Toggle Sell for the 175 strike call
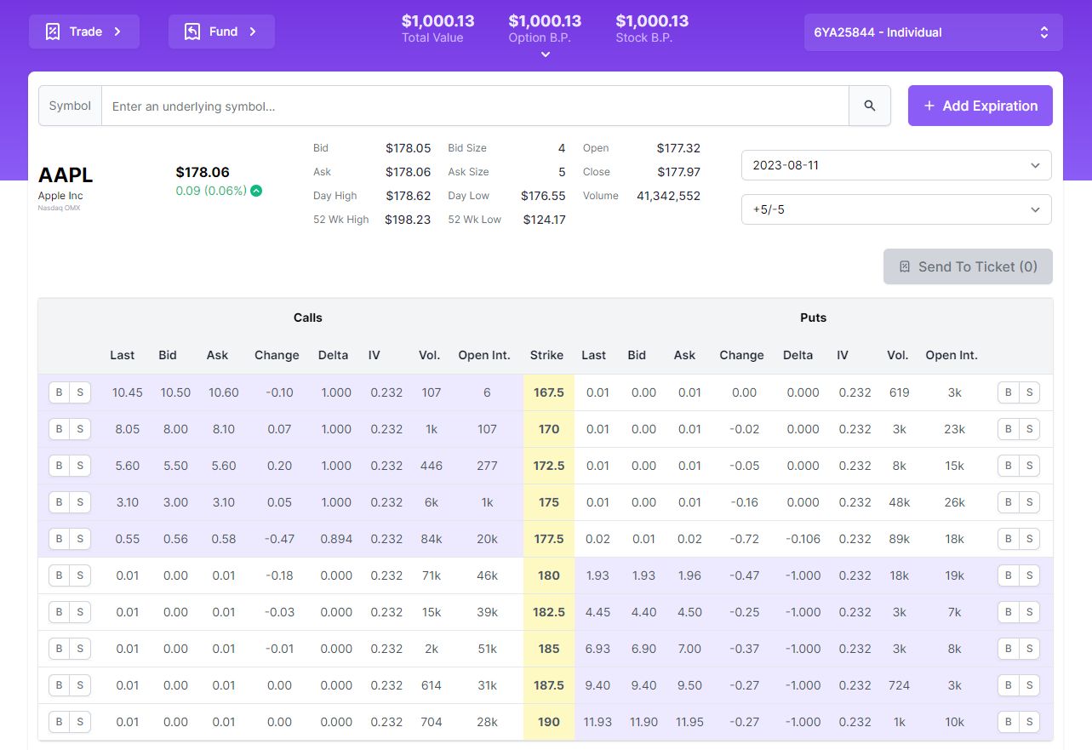The width and height of the screenshot is (1092, 750). coord(80,503)
